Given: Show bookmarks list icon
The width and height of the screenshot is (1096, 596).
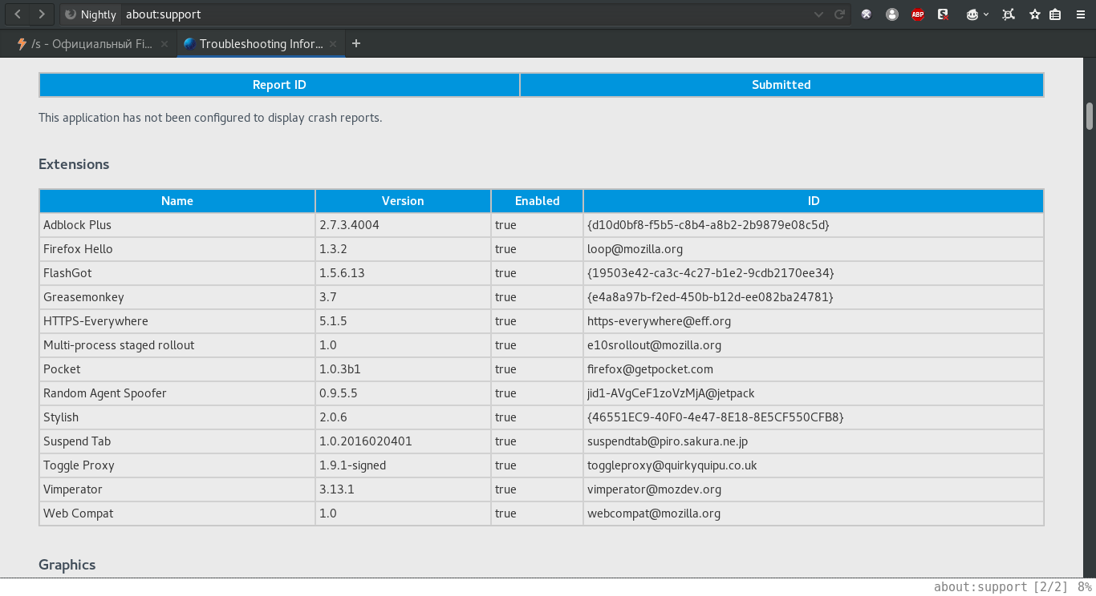Looking at the screenshot, I should 1056,14.
